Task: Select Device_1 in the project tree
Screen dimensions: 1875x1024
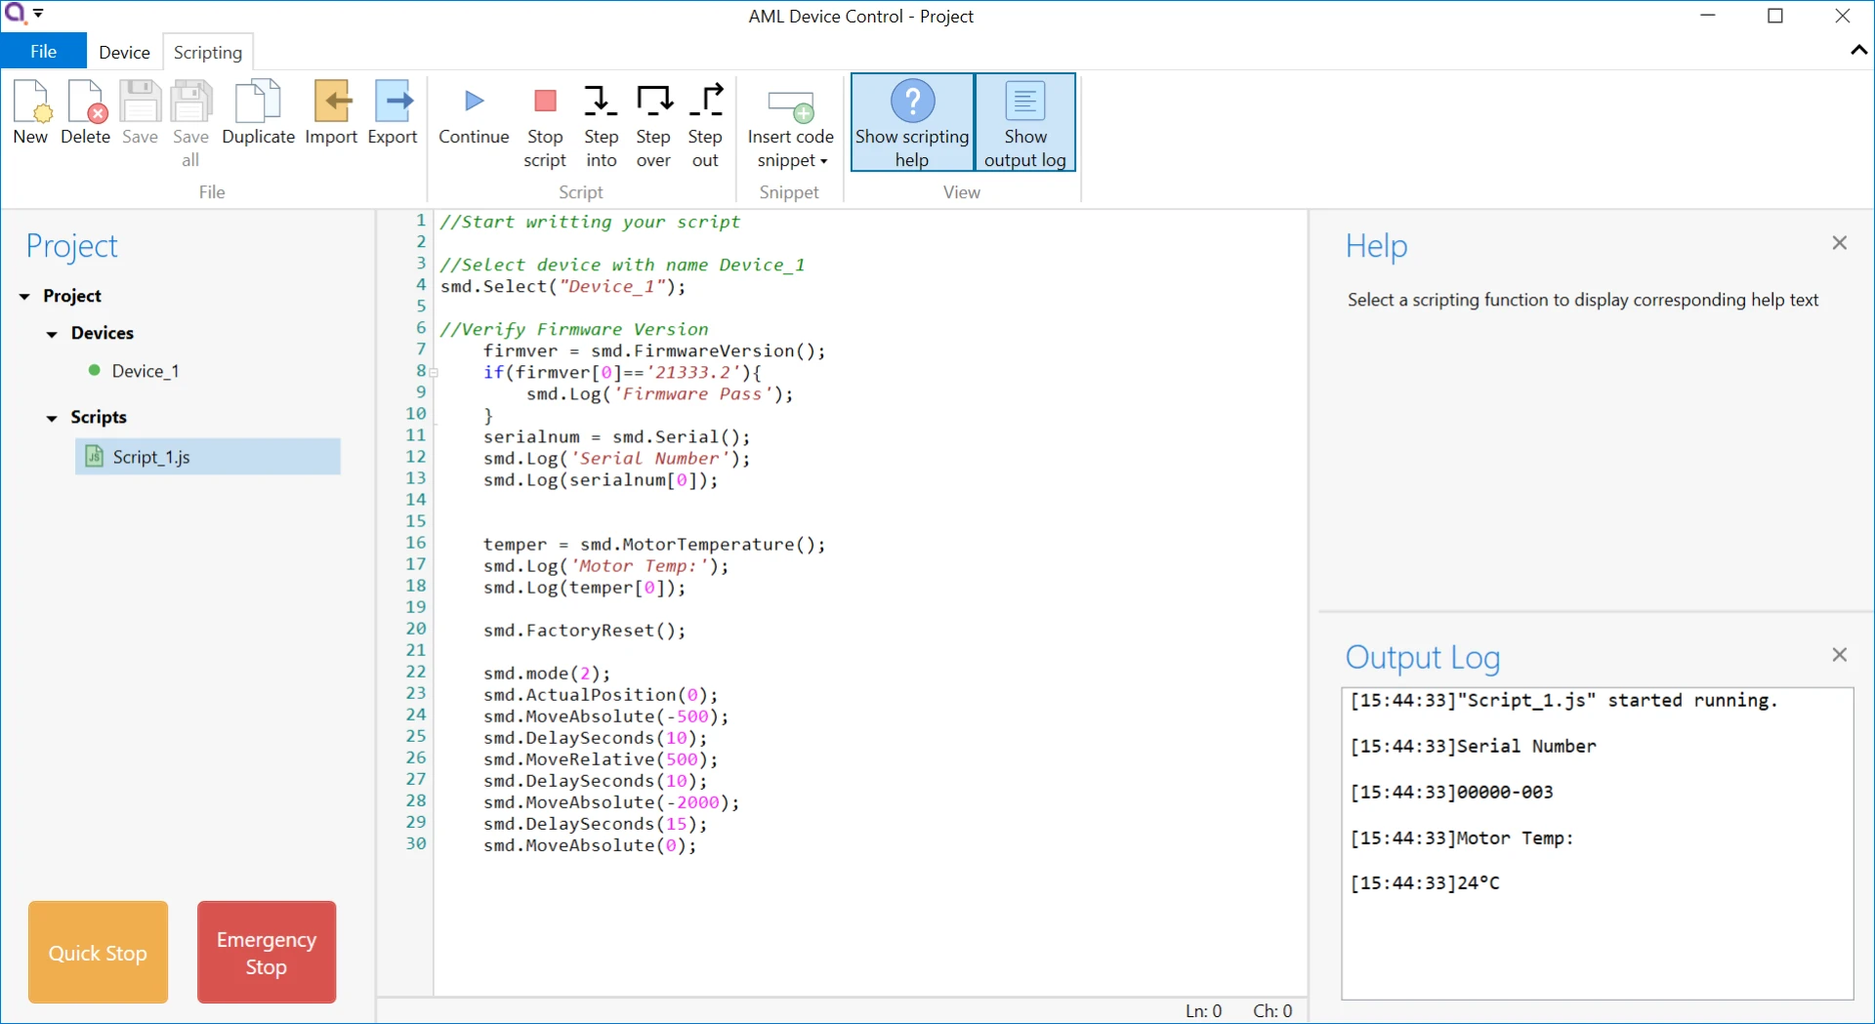Action: (145, 371)
